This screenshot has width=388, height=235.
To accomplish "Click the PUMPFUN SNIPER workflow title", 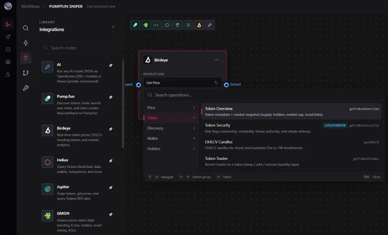I will 66,6.
